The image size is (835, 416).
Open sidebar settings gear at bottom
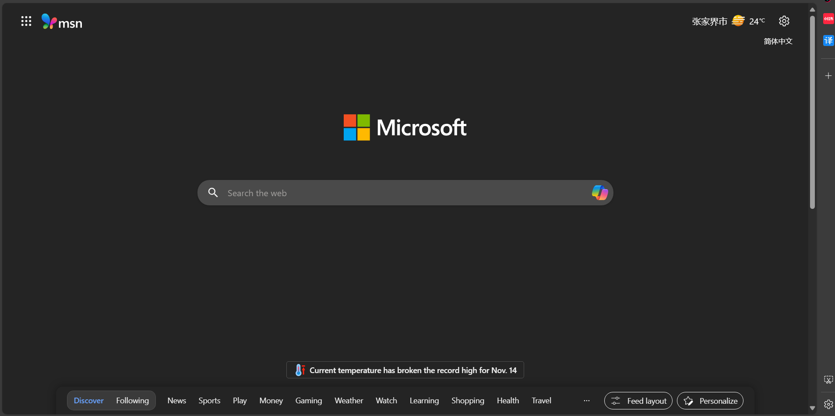(x=828, y=404)
